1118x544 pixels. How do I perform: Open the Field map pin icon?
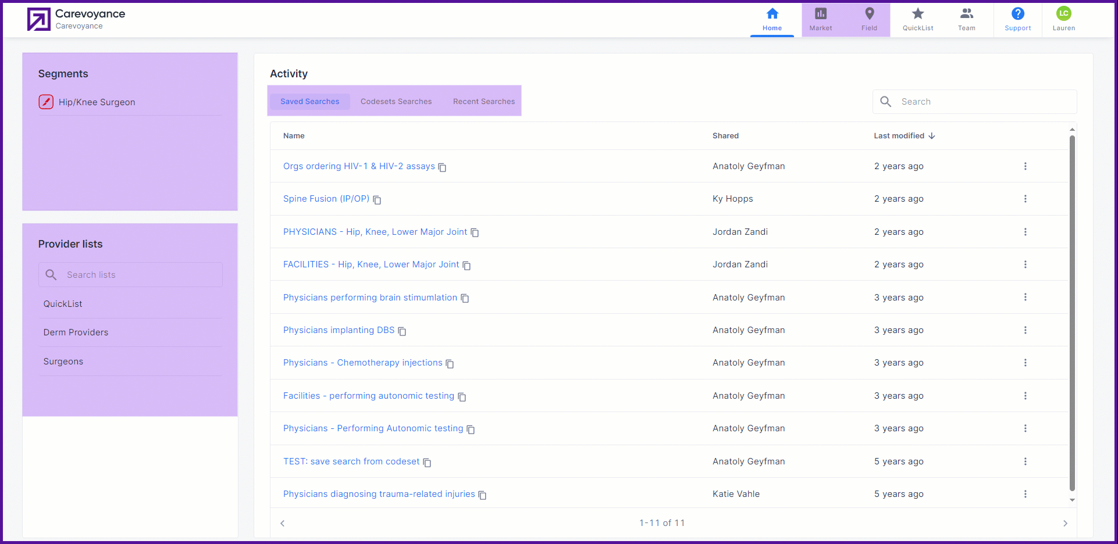870,13
